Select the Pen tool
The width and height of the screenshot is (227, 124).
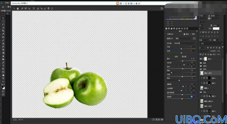[x=3, y=62]
